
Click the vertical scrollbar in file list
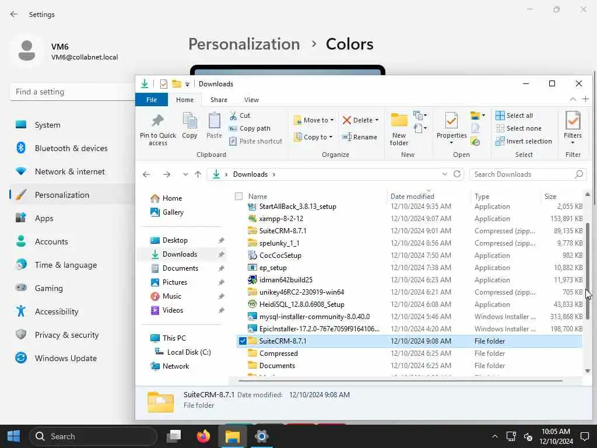point(588,271)
